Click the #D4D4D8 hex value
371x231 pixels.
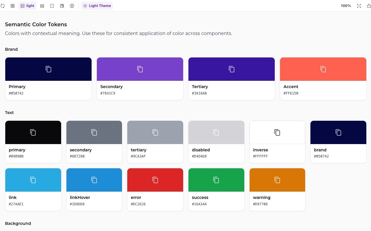[199, 156]
